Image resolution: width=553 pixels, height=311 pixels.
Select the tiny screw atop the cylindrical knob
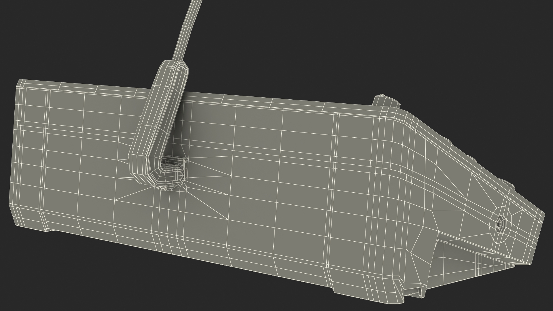382,95
